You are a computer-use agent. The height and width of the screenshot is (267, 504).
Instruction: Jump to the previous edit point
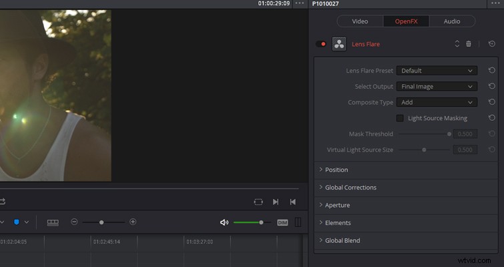pyautogui.click(x=293, y=202)
